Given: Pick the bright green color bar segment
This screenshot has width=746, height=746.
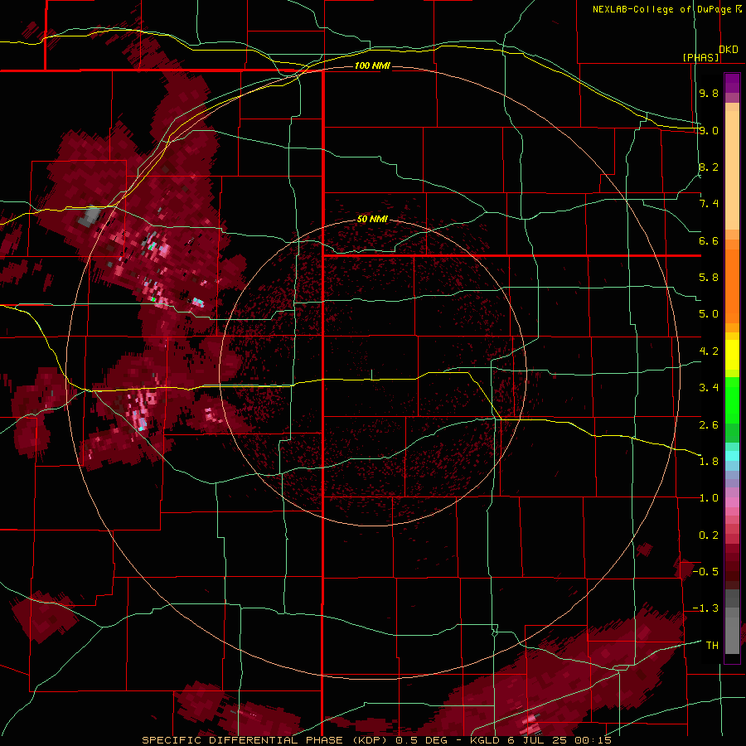Looking at the screenshot, I should 732,400.
